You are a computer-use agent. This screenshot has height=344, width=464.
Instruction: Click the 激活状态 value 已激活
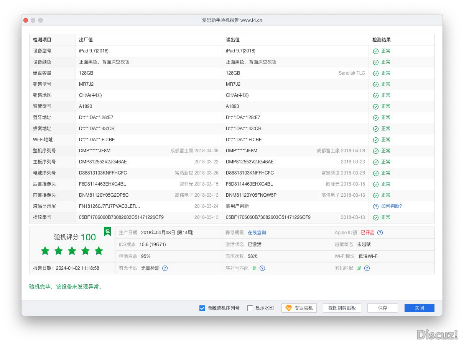click(x=255, y=245)
